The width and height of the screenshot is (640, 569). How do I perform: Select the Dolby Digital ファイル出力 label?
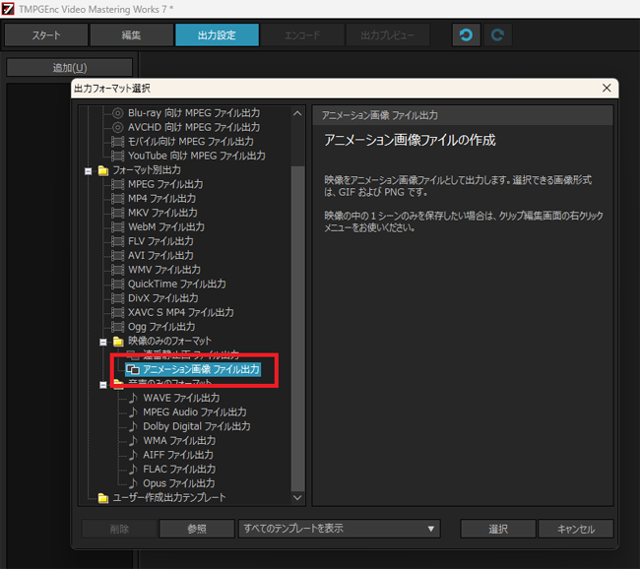click(x=197, y=426)
